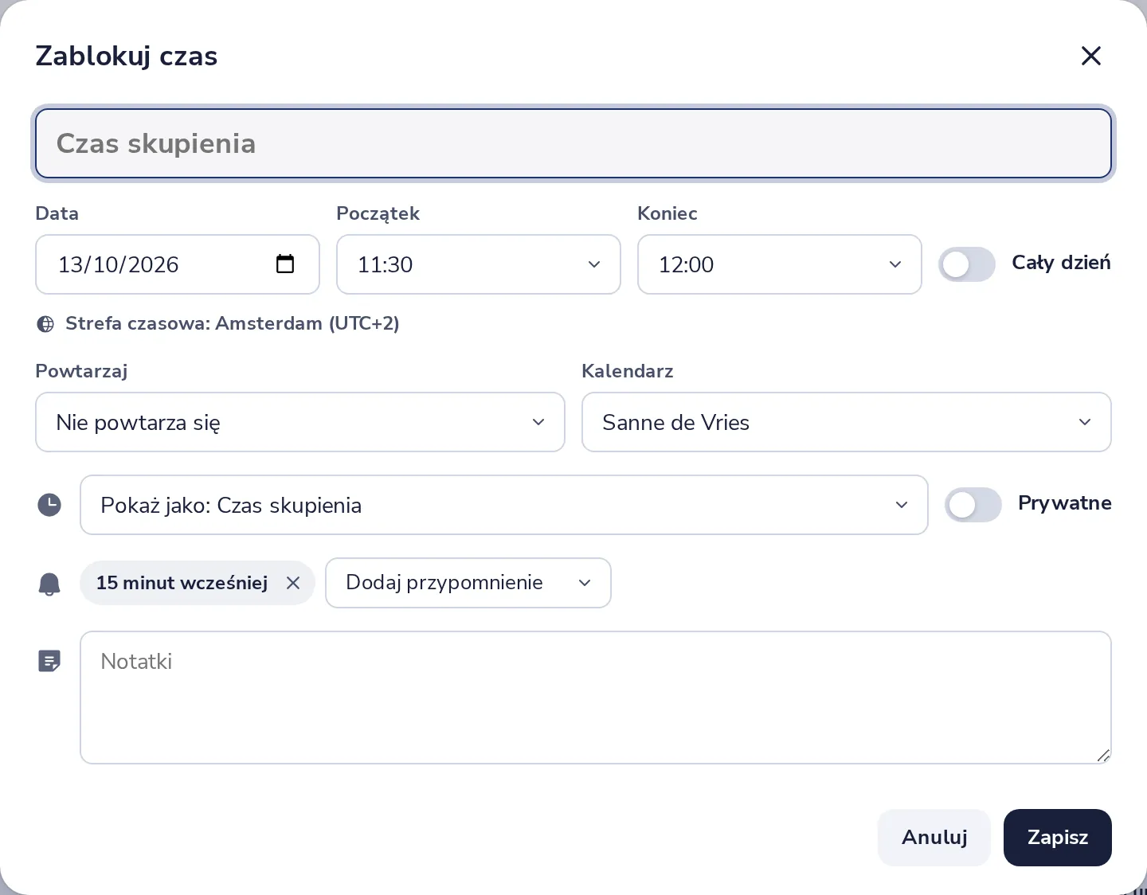
Task: Open the Koniec time dropdown
Action: click(x=780, y=264)
